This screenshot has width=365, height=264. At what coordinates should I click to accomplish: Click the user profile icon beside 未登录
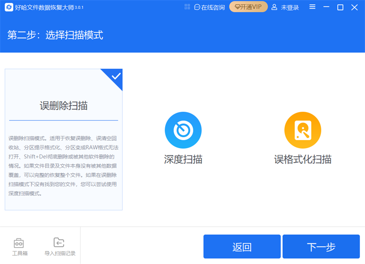274,7
